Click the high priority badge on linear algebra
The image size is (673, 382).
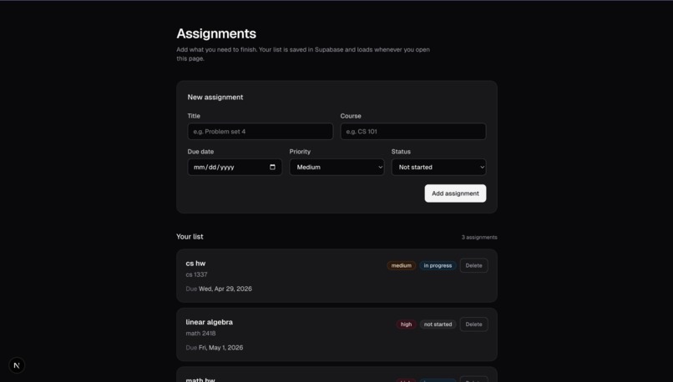coord(406,324)
